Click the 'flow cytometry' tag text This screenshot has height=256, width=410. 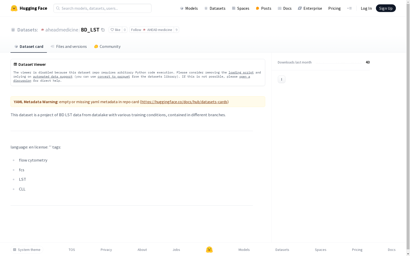coord(33,160)
